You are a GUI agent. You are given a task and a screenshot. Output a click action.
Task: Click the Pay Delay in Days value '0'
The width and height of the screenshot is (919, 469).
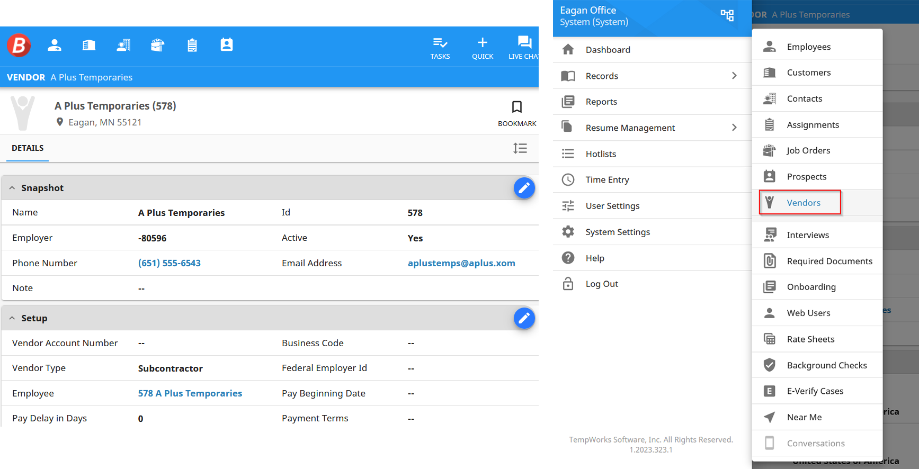pyautogui.click(x=141, y=419)
